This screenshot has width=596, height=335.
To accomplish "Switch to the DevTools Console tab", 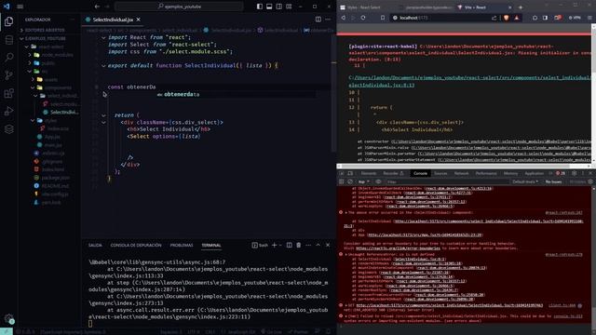I will click(420, 174).
